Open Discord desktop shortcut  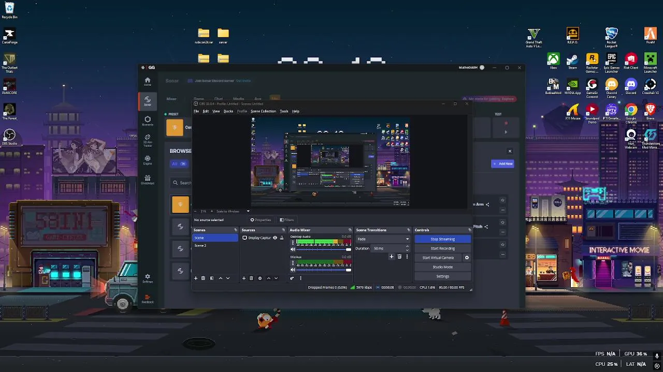[631, 87]
